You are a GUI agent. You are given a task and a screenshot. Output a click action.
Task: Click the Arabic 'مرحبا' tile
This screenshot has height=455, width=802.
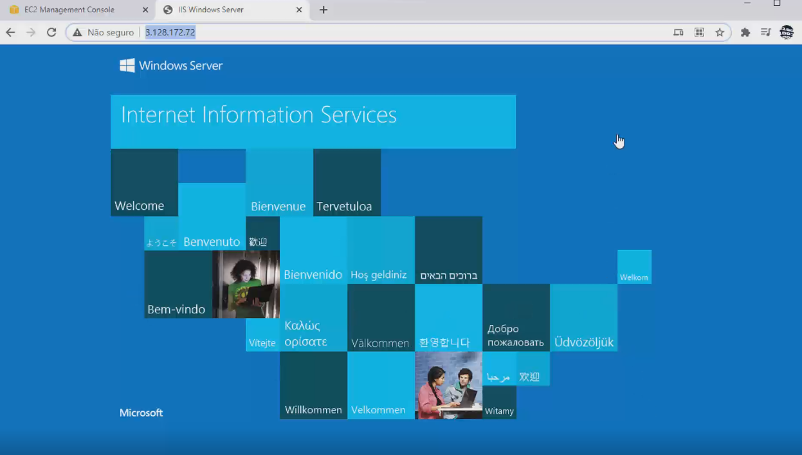[x=499, y=369]
